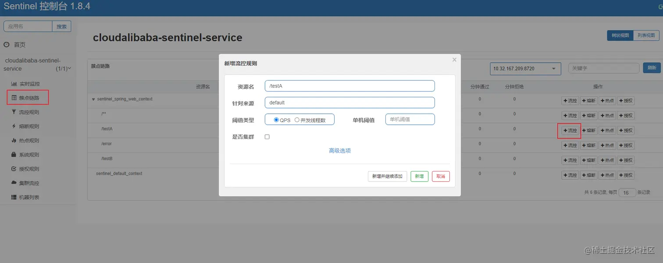Click the page size field showing 16
The image size is (663, 263).
627,193
